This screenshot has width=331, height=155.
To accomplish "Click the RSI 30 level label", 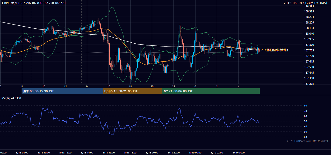I will coord(306,132).
